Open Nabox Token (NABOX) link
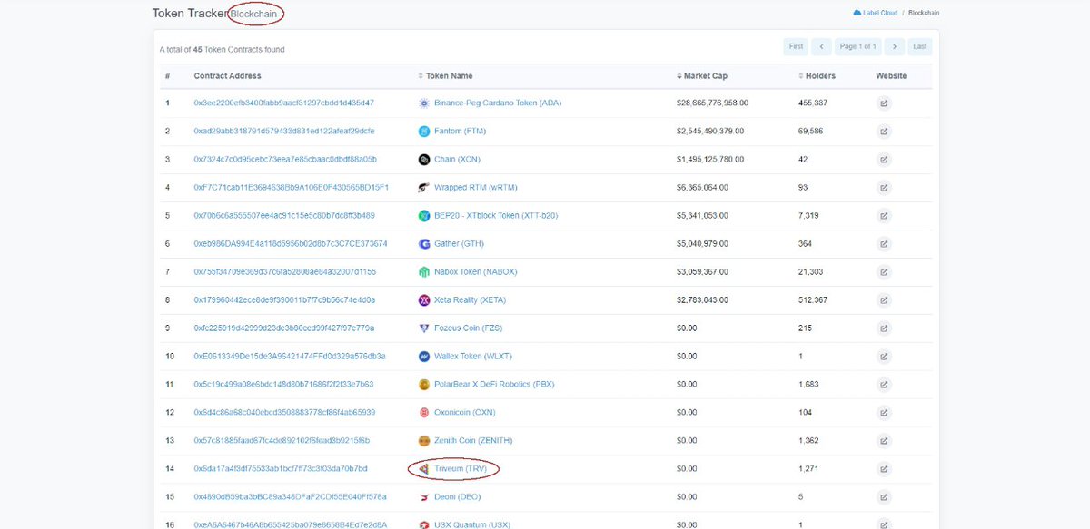The width and height of the screenshot is (1090, 529). [x=477, y=272]
